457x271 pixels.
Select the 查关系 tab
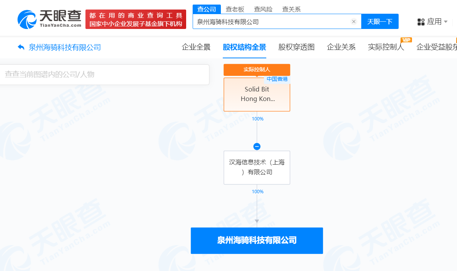(291, 9)
